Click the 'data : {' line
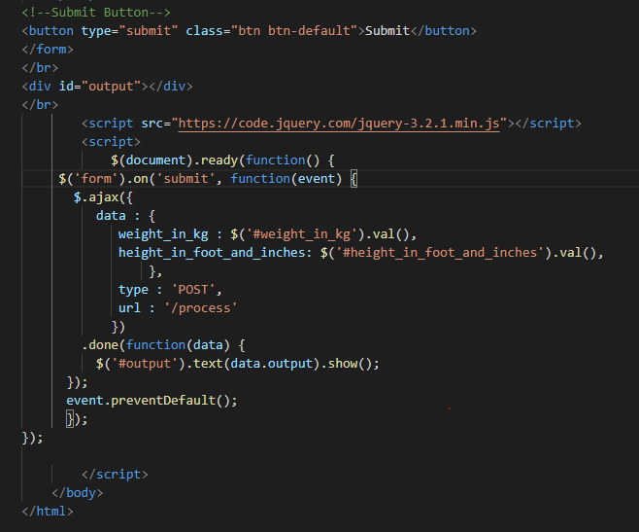This screenshot has height=532, width=639. point(125,216)
